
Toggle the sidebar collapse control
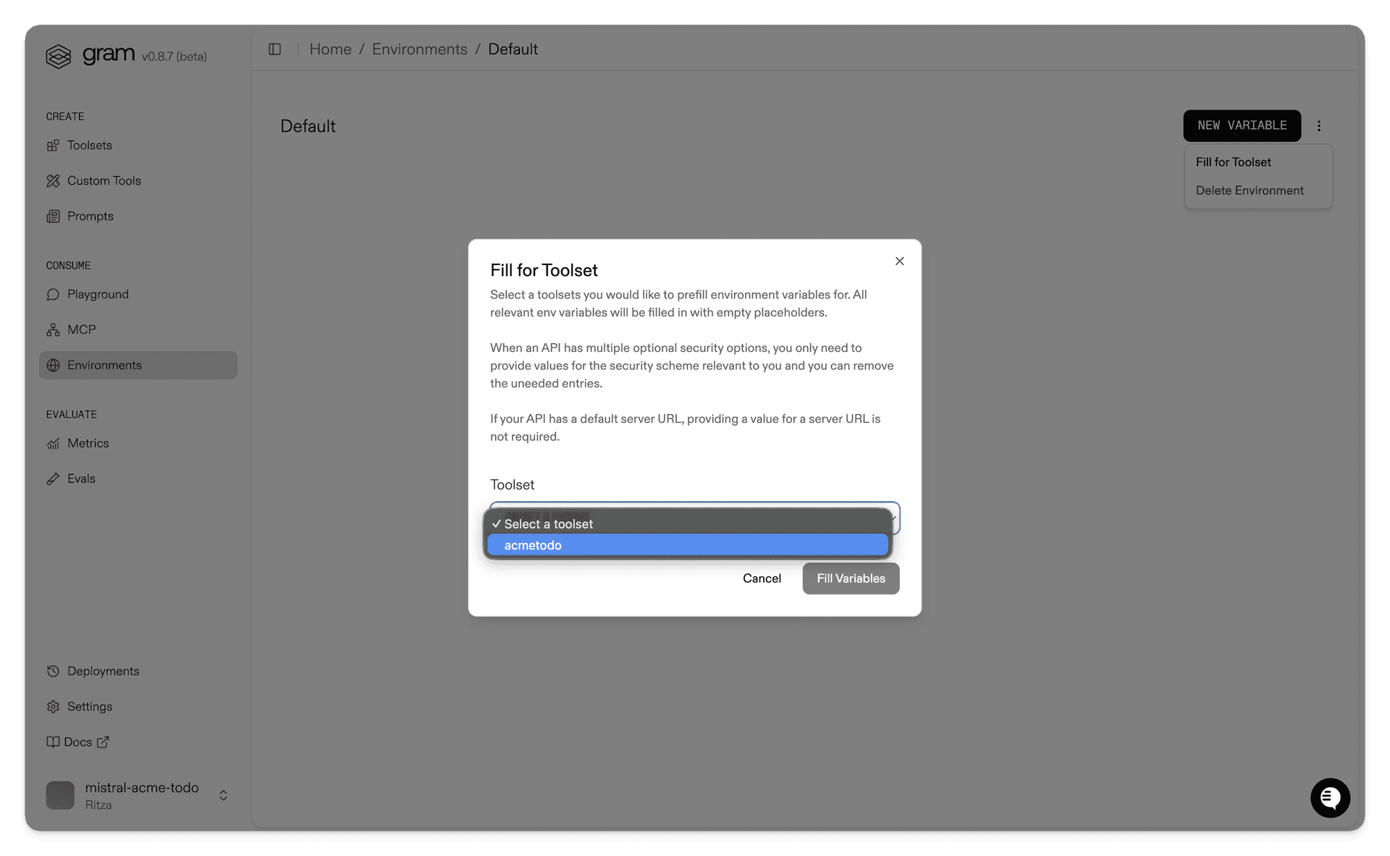click(275, 49)
